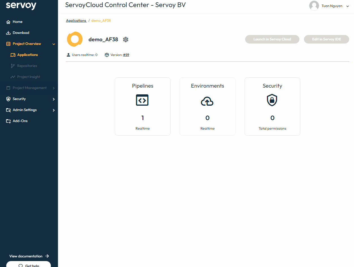This screenshot has height=267, width=354.
Task: Click the Pipelines code window icon
Action: click(142, 100)
